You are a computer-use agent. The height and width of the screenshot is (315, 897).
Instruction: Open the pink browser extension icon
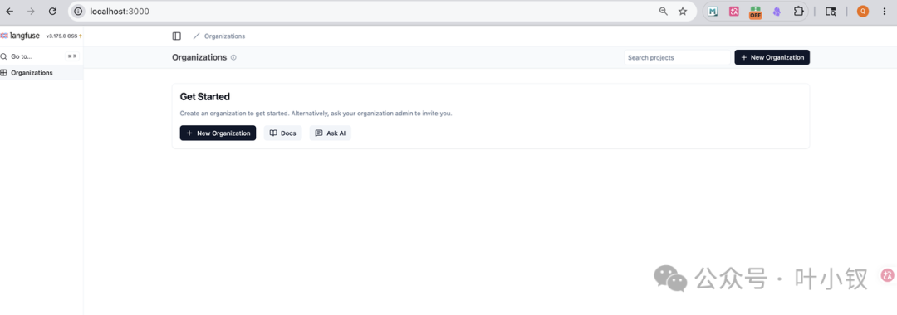(734, 12)
